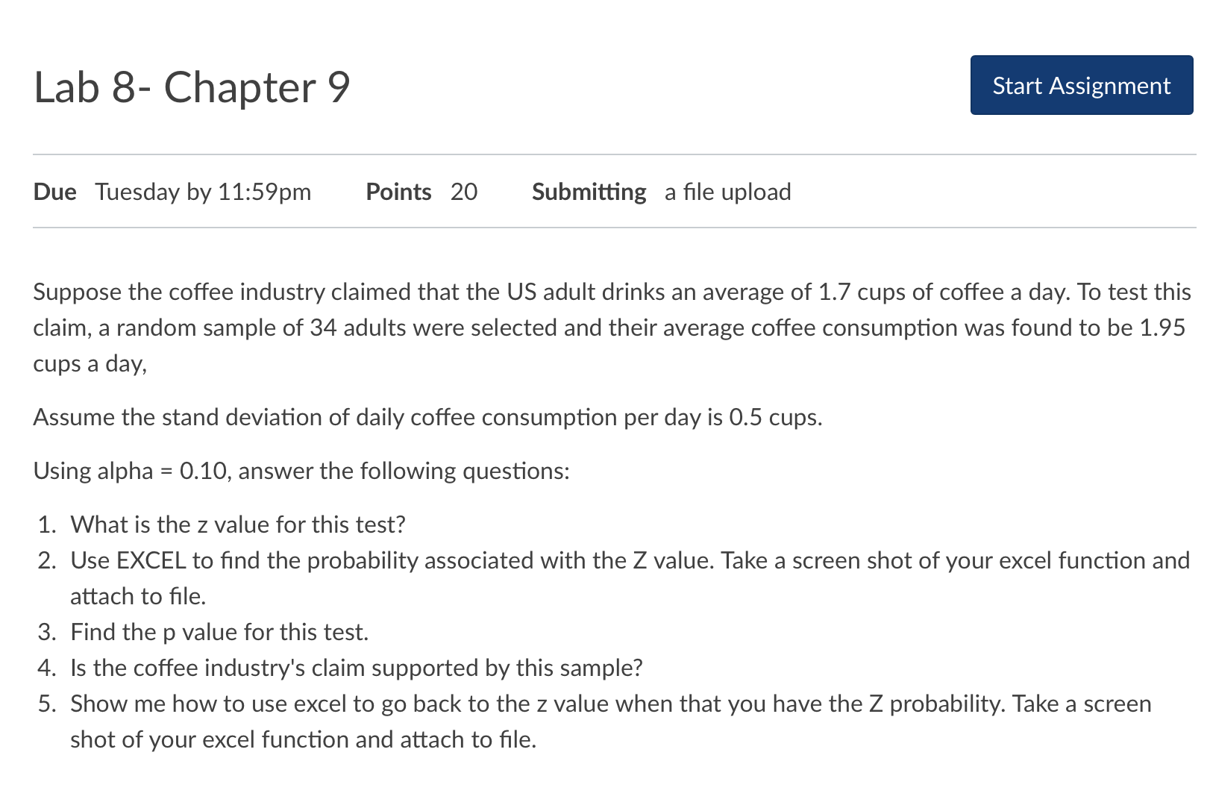Click the standard deviation assumption sentence

(427, 417)
